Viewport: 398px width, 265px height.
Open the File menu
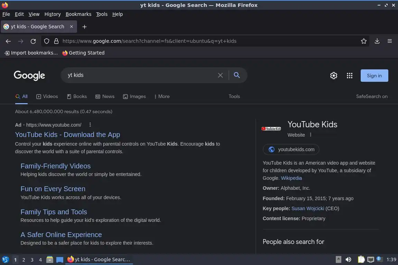[6, 14]
